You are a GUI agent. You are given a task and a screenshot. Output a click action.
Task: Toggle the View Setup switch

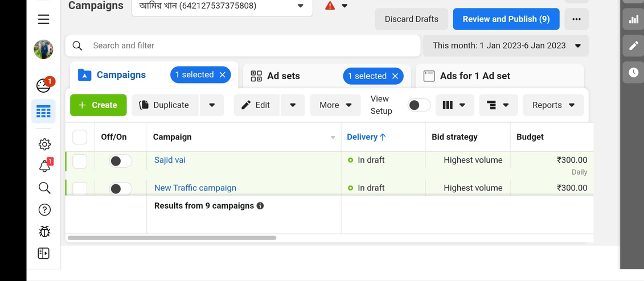(419, 105)
